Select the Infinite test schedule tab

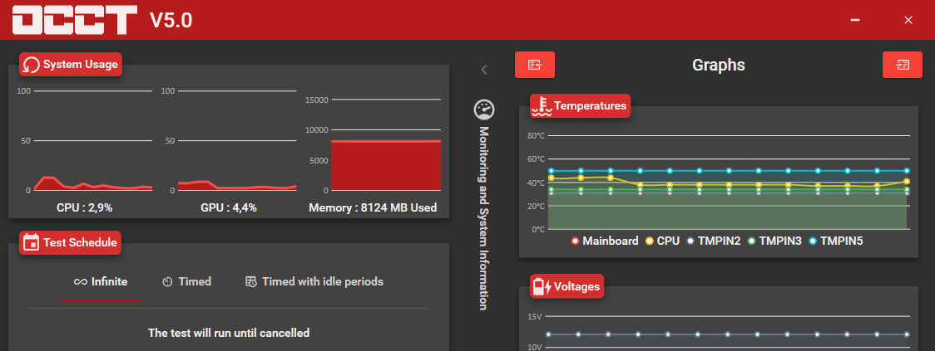(101, 281)
